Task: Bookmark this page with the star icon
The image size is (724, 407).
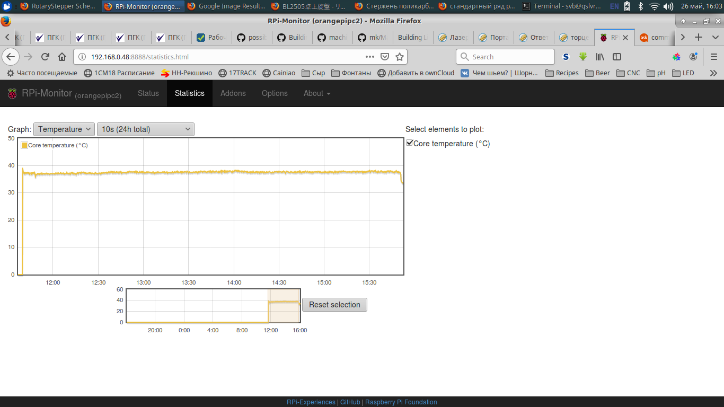Action: [400, 57]
